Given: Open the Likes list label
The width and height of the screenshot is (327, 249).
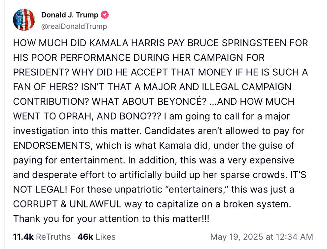Looking at the screenshot, I should 105,237.
